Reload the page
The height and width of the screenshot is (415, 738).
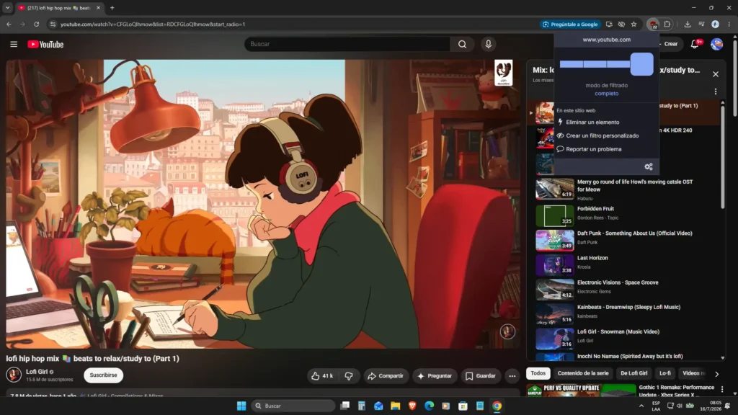click(36, 24)
